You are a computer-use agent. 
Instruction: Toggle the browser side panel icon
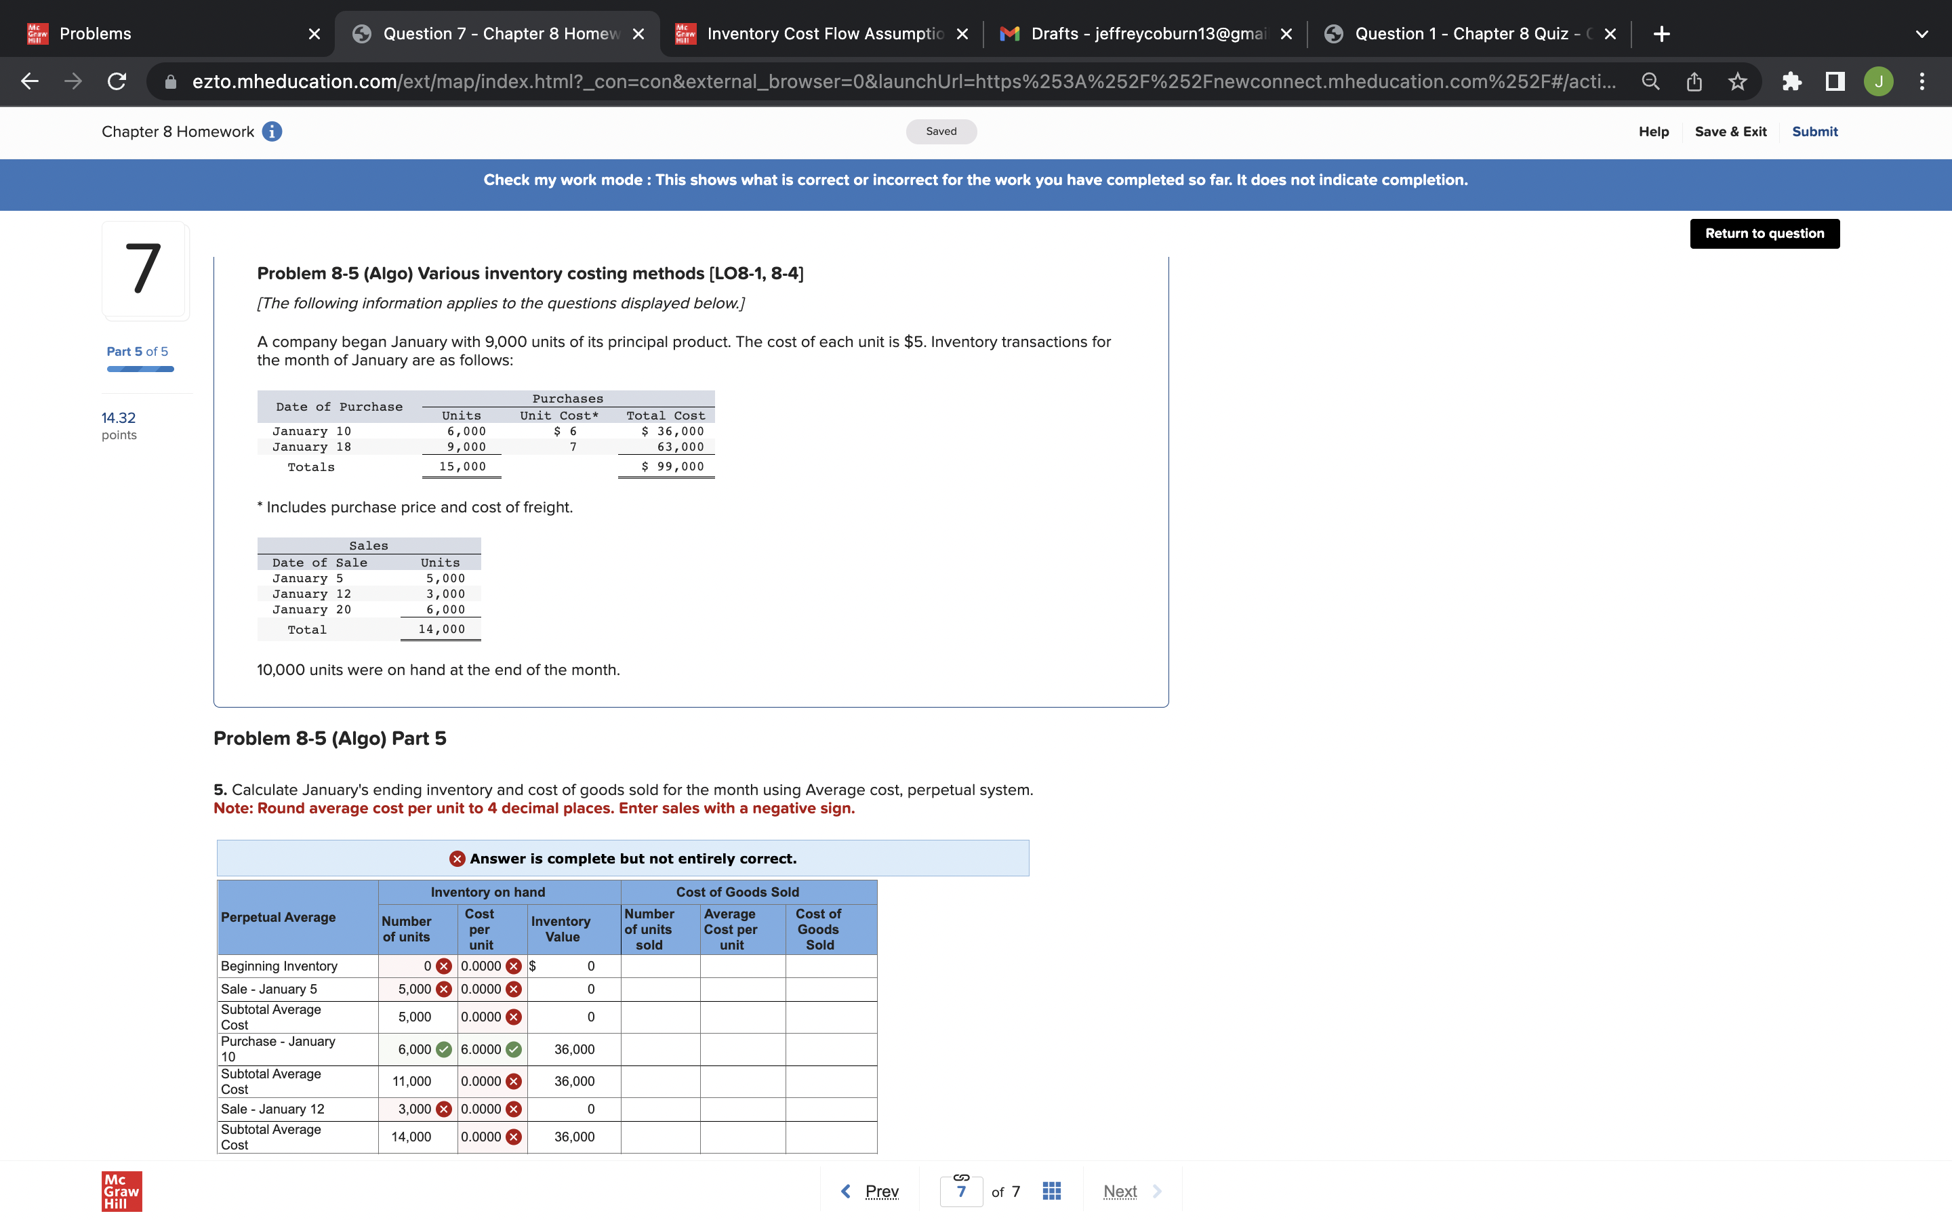(1835, 81)
